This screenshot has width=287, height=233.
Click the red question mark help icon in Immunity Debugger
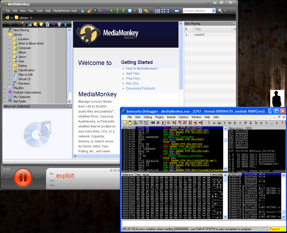pyautogui.click(x=282, y=123)
